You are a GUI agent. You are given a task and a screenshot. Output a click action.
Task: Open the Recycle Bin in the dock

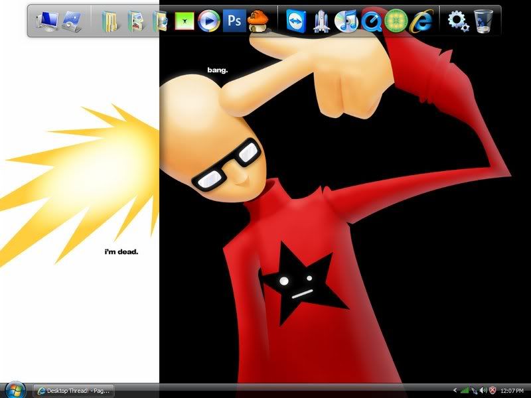(x=485, y=21)
